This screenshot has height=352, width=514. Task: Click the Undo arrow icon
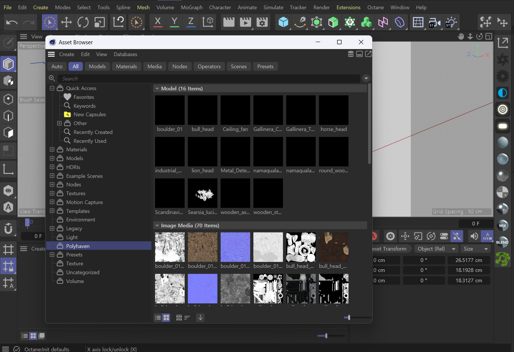(12, 23)
